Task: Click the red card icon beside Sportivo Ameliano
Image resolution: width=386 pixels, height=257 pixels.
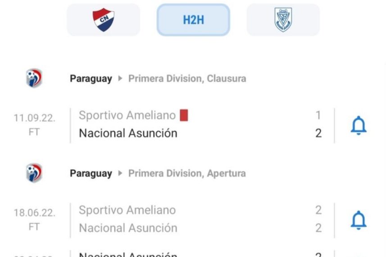Action: pyautogui.click(x=184, y=115)
